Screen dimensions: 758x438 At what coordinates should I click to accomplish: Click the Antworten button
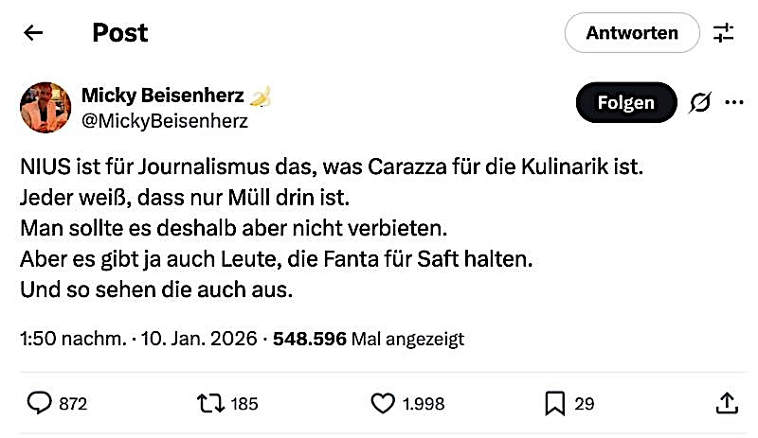tap(631, 33)
